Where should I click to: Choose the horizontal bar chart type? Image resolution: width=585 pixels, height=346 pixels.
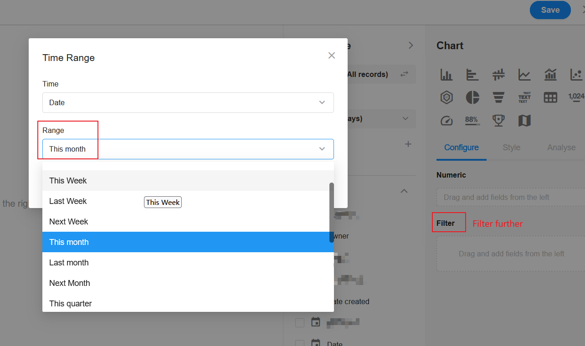[x=472, y=75]
